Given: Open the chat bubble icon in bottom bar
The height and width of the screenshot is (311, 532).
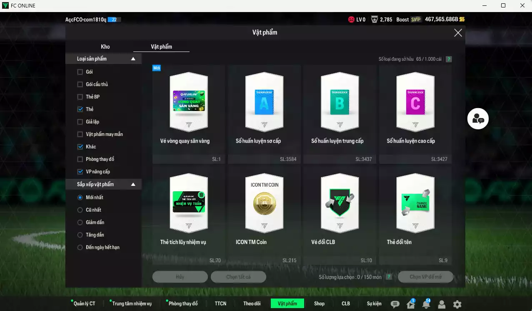Looking at the screenshot, I should point(395,304).
